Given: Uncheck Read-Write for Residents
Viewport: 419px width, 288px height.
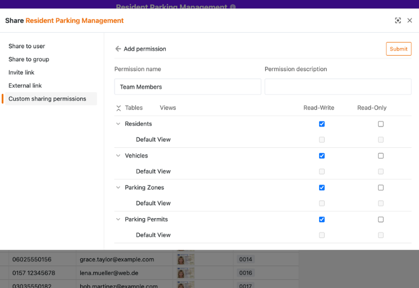Looking at the screenshot, I should point(322,124).
